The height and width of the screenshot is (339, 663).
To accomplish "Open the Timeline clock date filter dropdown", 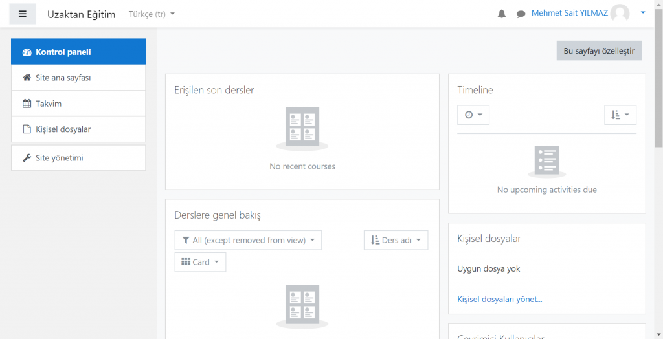I will pyautogui.click(x=473, y=115).
